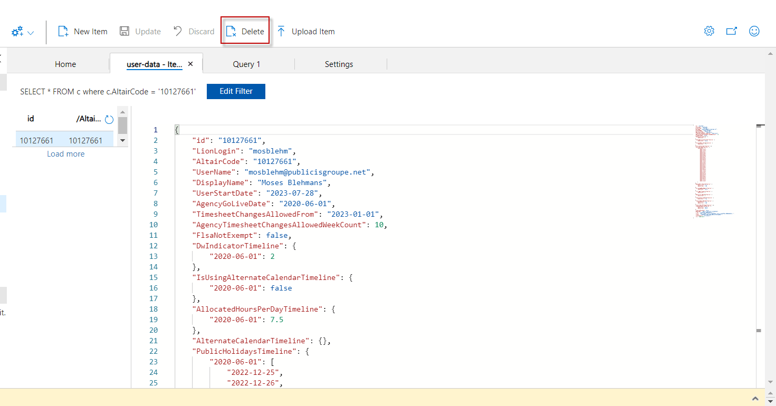Select document row 10127661
The height and width of the screenshot is (406, 776).
pos(63,140)
